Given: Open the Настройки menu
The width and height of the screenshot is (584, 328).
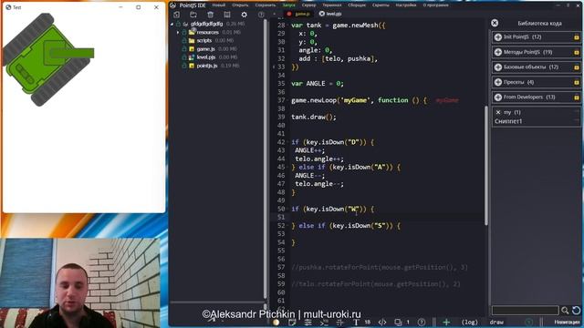Looking at the screenshot, I should pos(406,5).
